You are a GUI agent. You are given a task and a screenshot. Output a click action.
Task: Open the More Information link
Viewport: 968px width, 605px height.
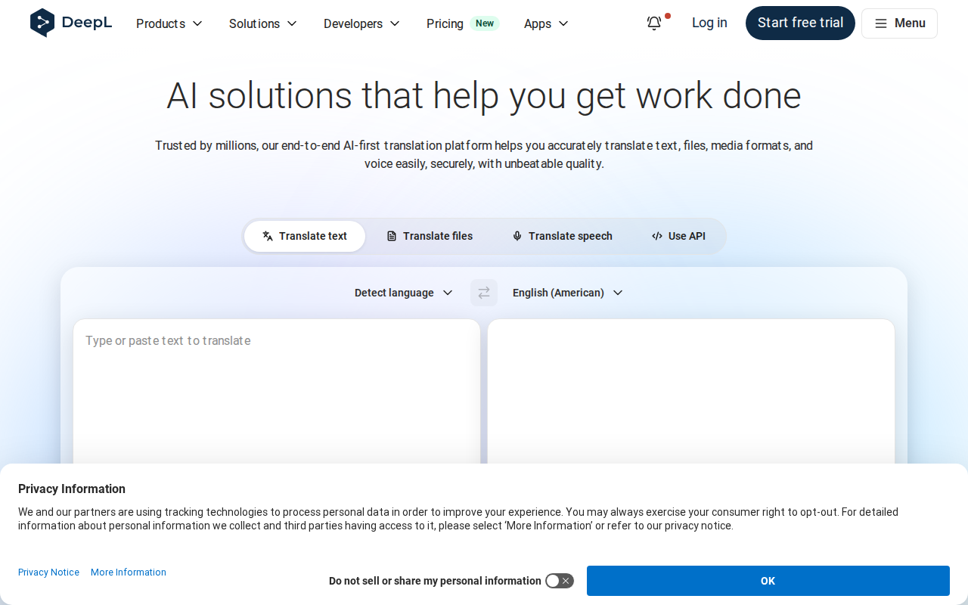[x=129, y=572]
